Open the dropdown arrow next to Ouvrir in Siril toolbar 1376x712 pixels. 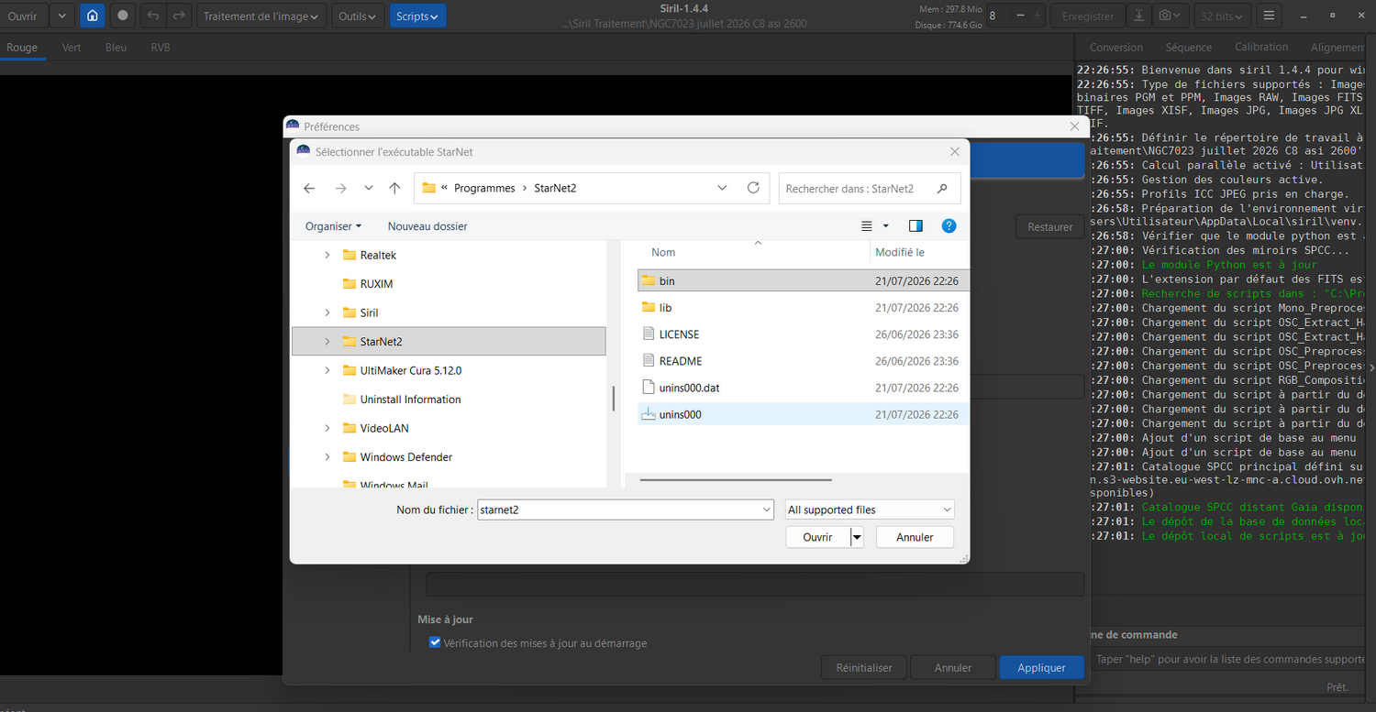coord(61,16)
